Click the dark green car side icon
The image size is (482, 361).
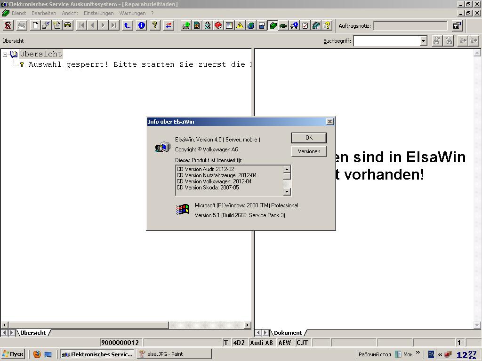(283, 25)
